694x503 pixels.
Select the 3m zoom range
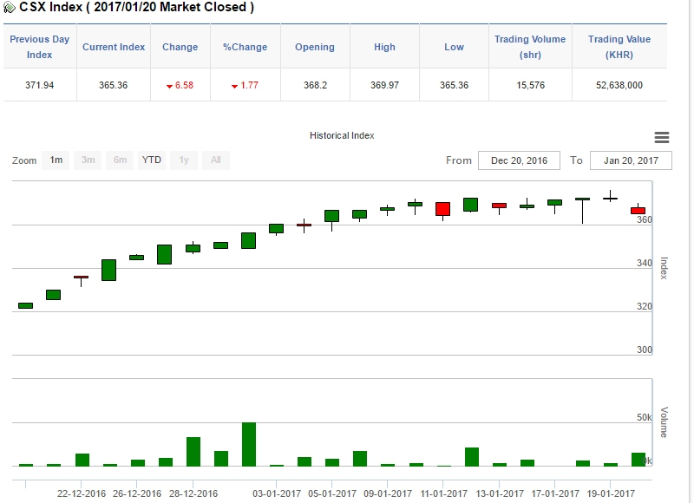pos(88,160)
